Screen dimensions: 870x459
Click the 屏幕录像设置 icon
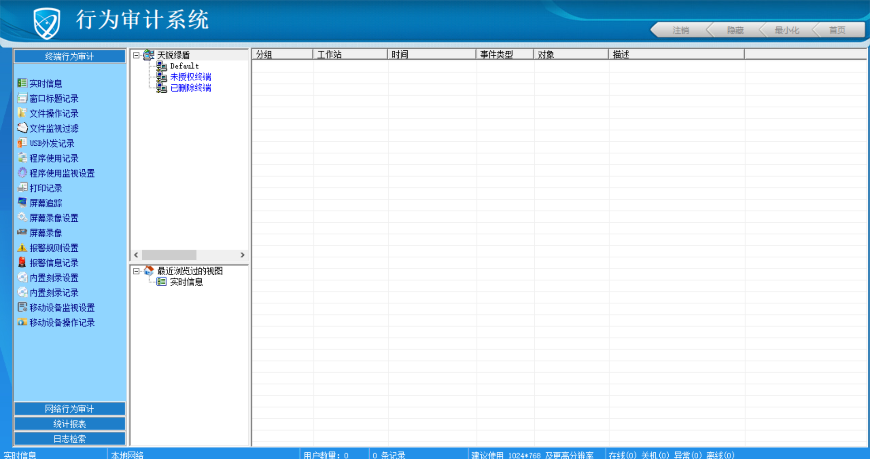22,217
